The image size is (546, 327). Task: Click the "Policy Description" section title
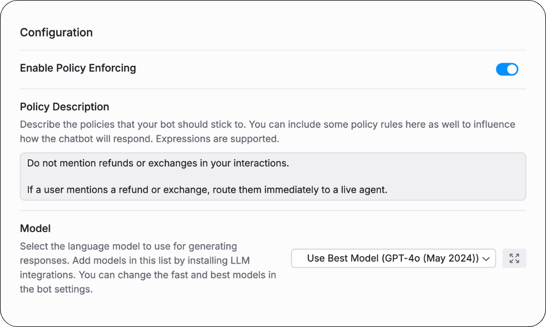(64, 107)
